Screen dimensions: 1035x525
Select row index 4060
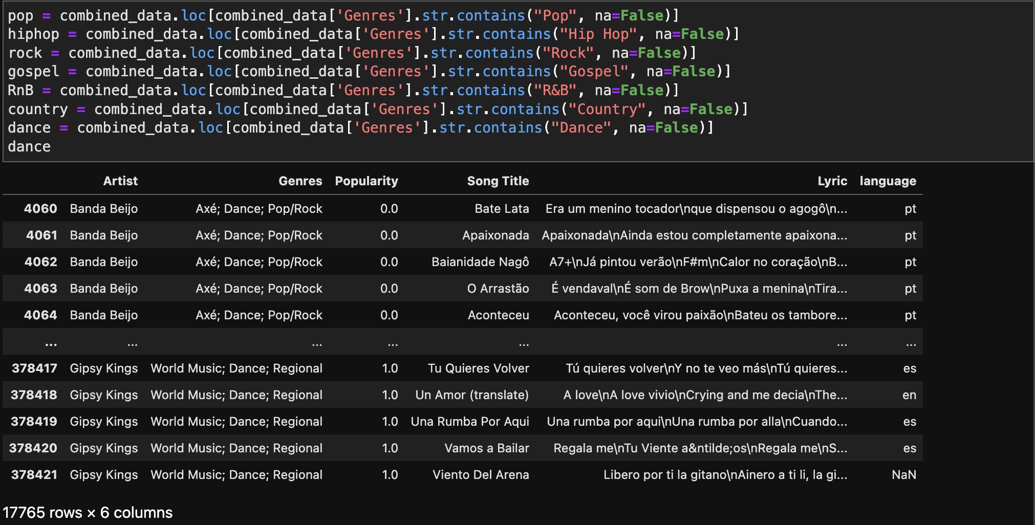coord(40,209)
